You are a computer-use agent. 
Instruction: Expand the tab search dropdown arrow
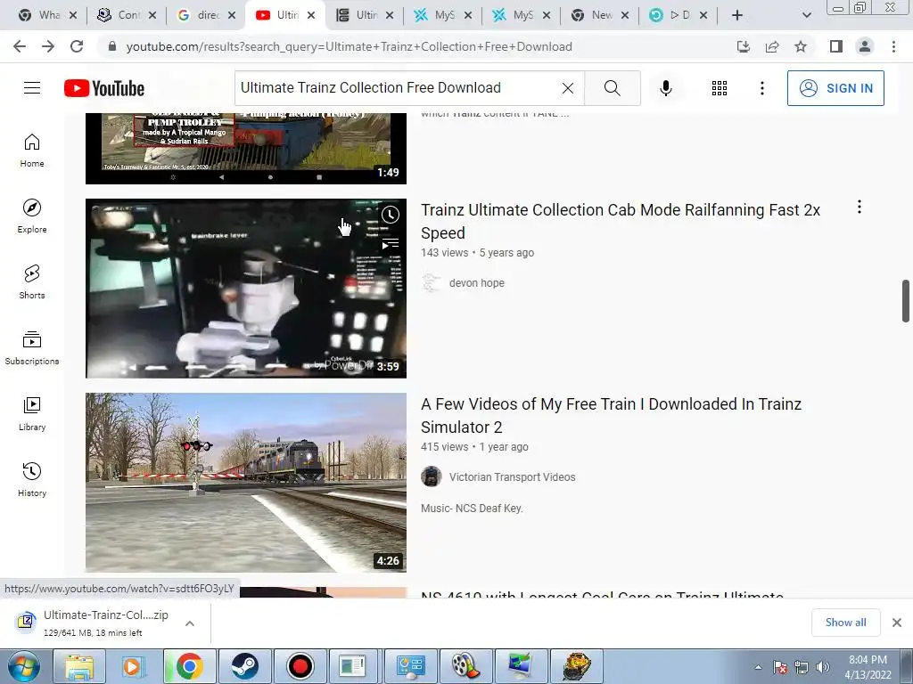click(806, 16)
